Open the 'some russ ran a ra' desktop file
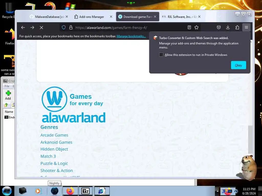The width and height of the screenshot is (262, 196). tap(8, 65)
